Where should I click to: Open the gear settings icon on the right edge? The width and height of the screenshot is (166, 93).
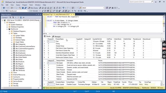pos(164,57)
